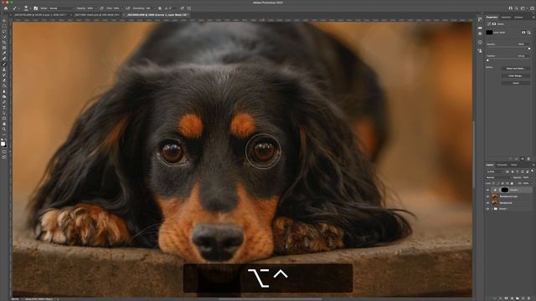Select the Curves 1 layer mask thumbnail
Image resolution: width=536 pixels, height=301 pixels.
[505, 190]
